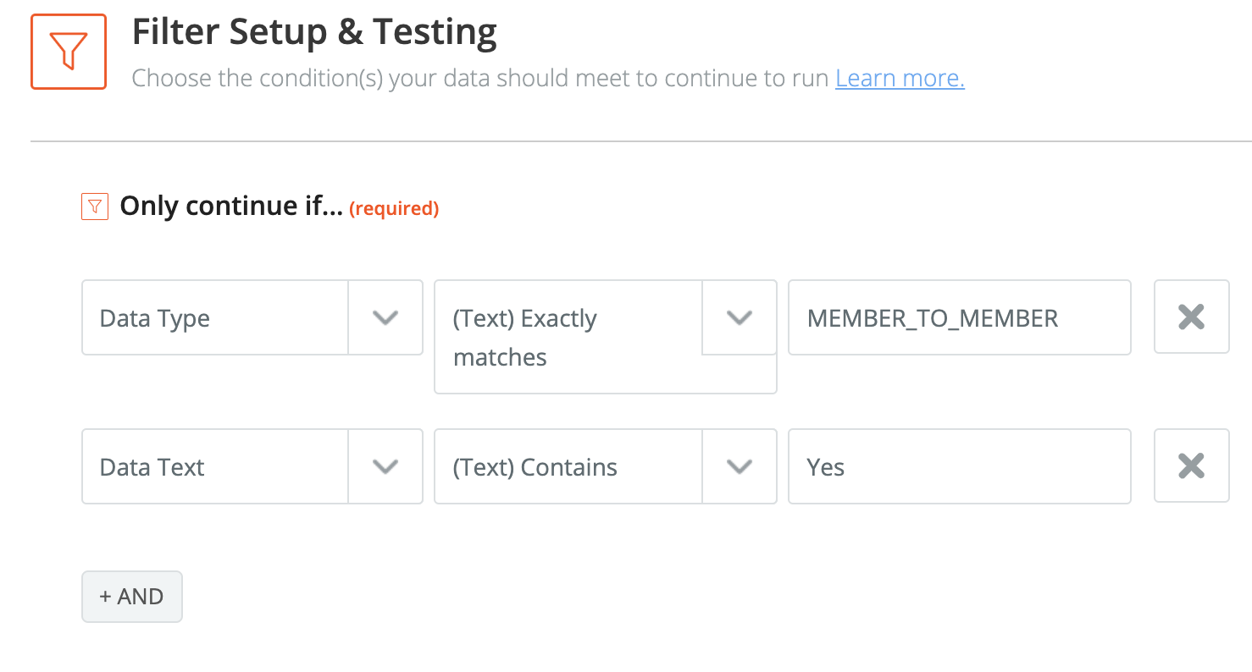Select the Data Type field selector
The width and height of the screenshot is (1252, 672).
pyautogui.click(x=215, y=317)
